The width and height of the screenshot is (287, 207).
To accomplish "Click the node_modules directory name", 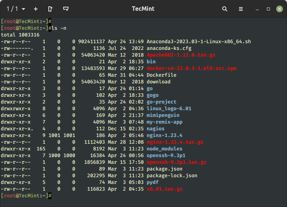I will 165,149.
